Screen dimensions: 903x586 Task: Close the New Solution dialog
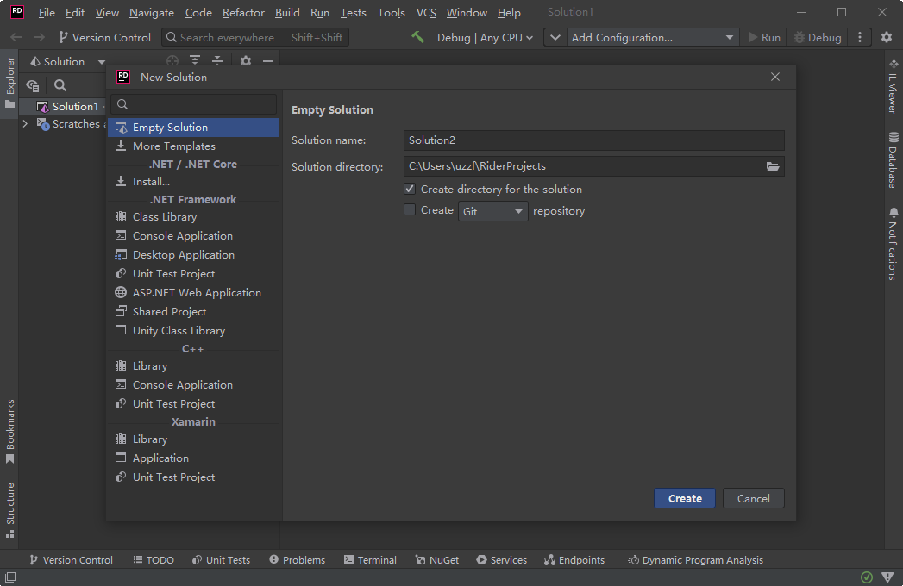pyautogui.click(x=775, y=78)
